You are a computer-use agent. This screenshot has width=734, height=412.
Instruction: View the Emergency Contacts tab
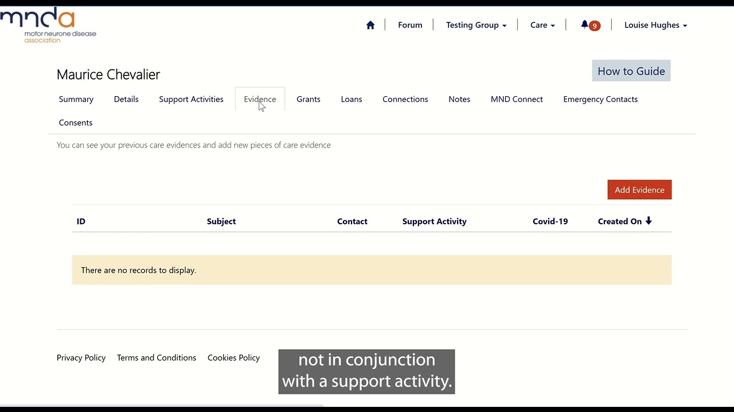coord(600,99)
